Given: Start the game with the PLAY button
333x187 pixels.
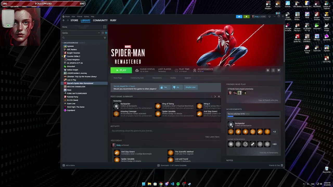Looking at the screenshot, I should 121,70.
